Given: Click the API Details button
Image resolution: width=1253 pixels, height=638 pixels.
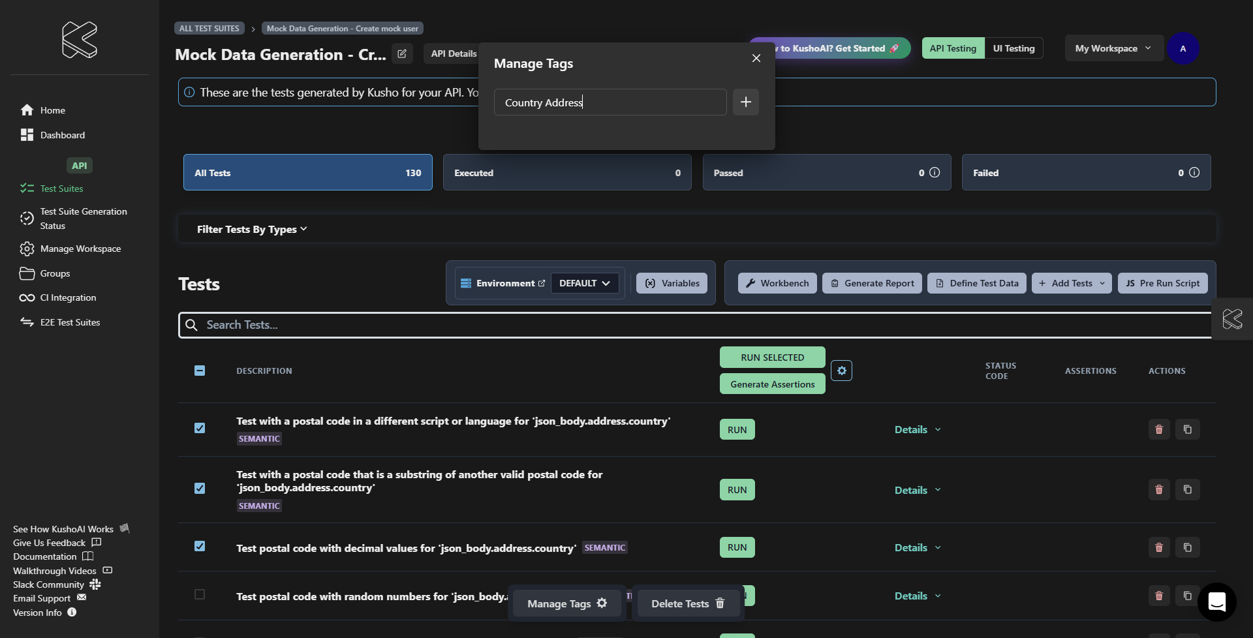Looking at the screenshot, I should pyautogui.click(x=452, y=53).
